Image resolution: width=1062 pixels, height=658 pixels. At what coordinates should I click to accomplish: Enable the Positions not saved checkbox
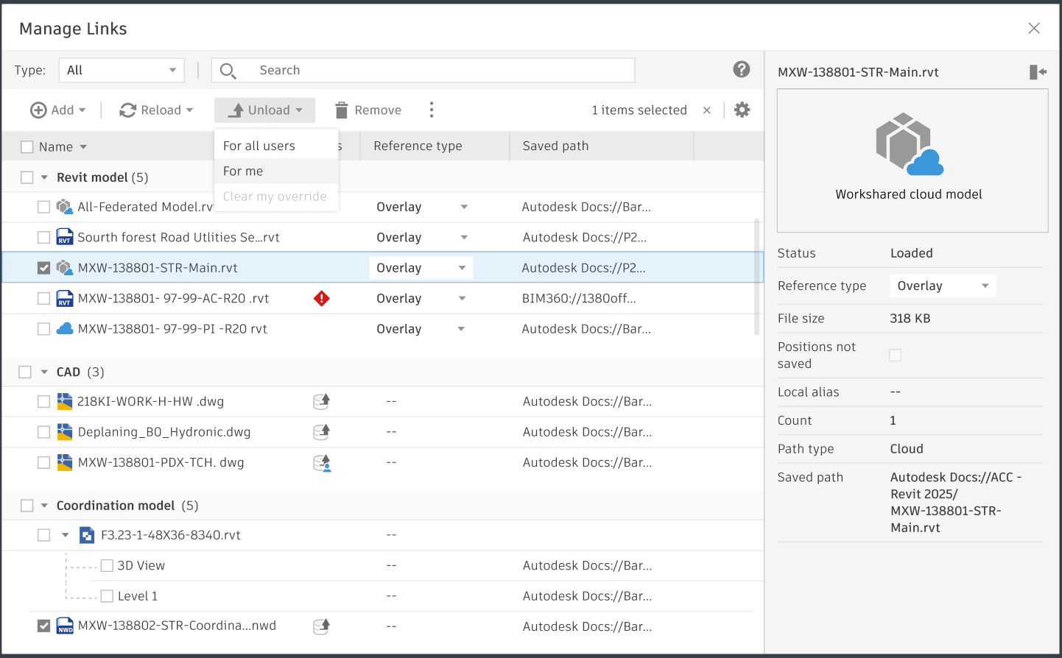tap(895, 355)
